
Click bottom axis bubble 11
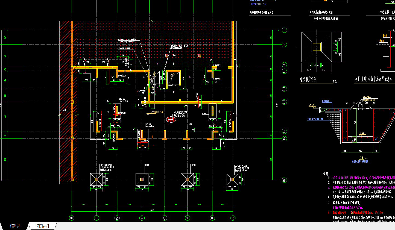pos(212,218)
